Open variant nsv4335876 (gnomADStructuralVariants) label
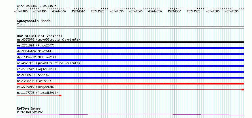 pos(48,39)
